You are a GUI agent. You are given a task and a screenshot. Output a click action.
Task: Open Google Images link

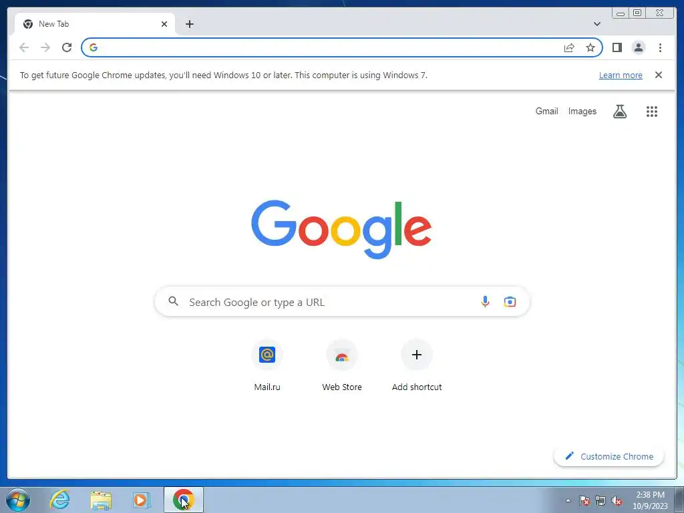582,112
